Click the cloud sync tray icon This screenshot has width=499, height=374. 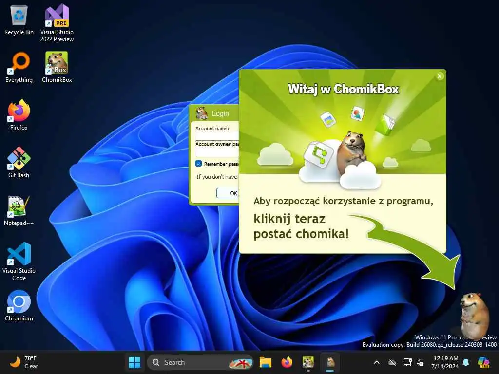pos(392,362)
